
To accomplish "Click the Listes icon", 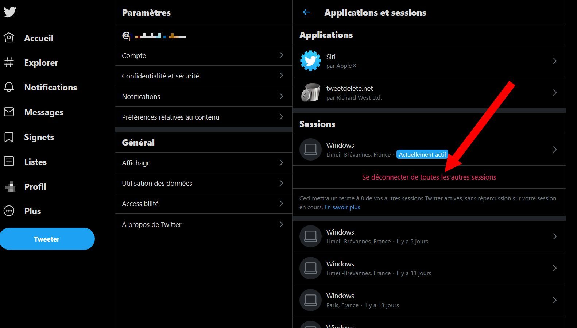I will [x=9, y=161].
